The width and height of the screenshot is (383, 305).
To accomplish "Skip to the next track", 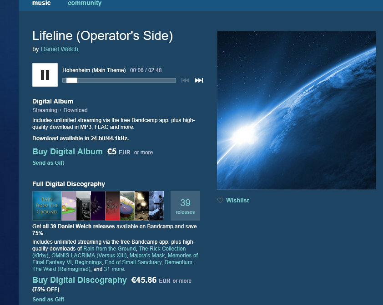I will 199,80.
